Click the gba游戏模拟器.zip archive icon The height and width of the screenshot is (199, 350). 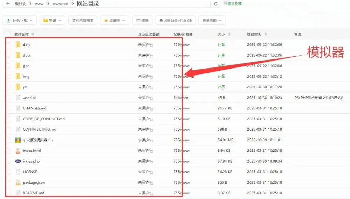18,140
